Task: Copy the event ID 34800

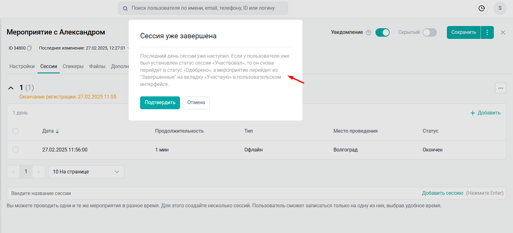Action: (29, 48)
